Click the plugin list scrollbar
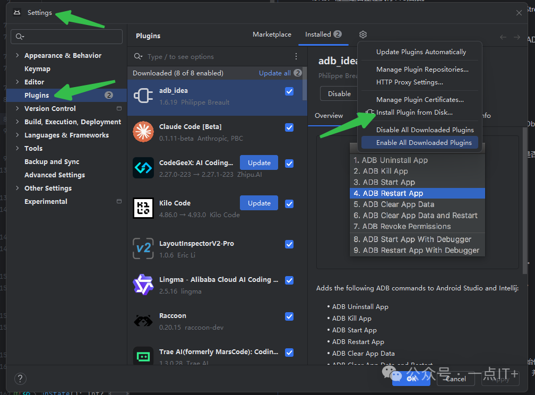Screen dimensions: 535x395 click(305, 84)
